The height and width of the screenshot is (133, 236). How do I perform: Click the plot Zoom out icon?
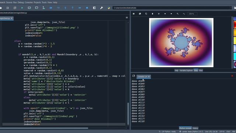(x=184, y=14)
